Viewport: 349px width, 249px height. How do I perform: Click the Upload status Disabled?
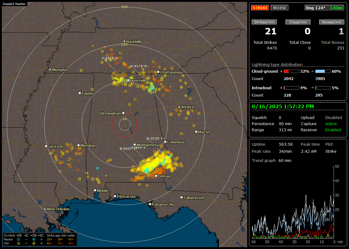(x=333, y=117)
